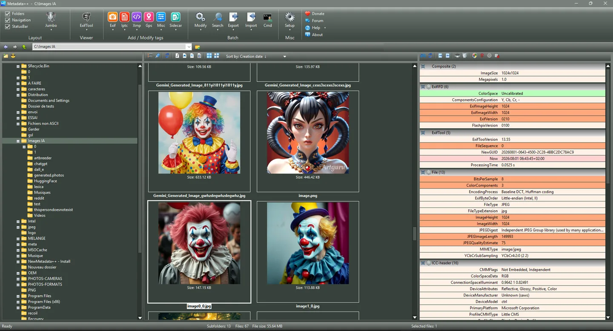The width and height of the screenshot is (613, 331).
Task: Expand the PHOTOS-CAMERAS folder
Action: [18, 279]
